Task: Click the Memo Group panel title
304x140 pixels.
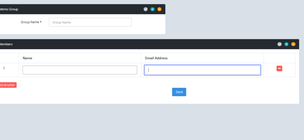Action: [9, 9]
